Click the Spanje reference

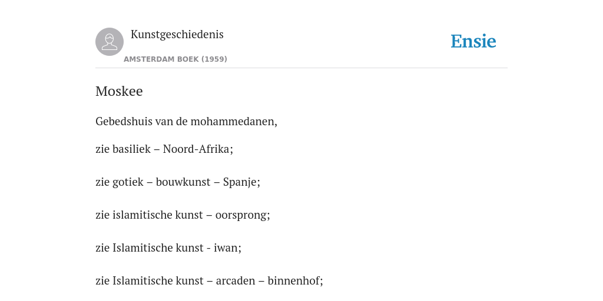[241, 182]
